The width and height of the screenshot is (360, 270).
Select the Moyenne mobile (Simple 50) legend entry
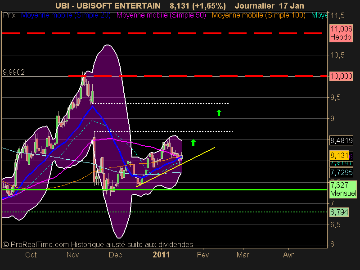[x=161, y=15]
